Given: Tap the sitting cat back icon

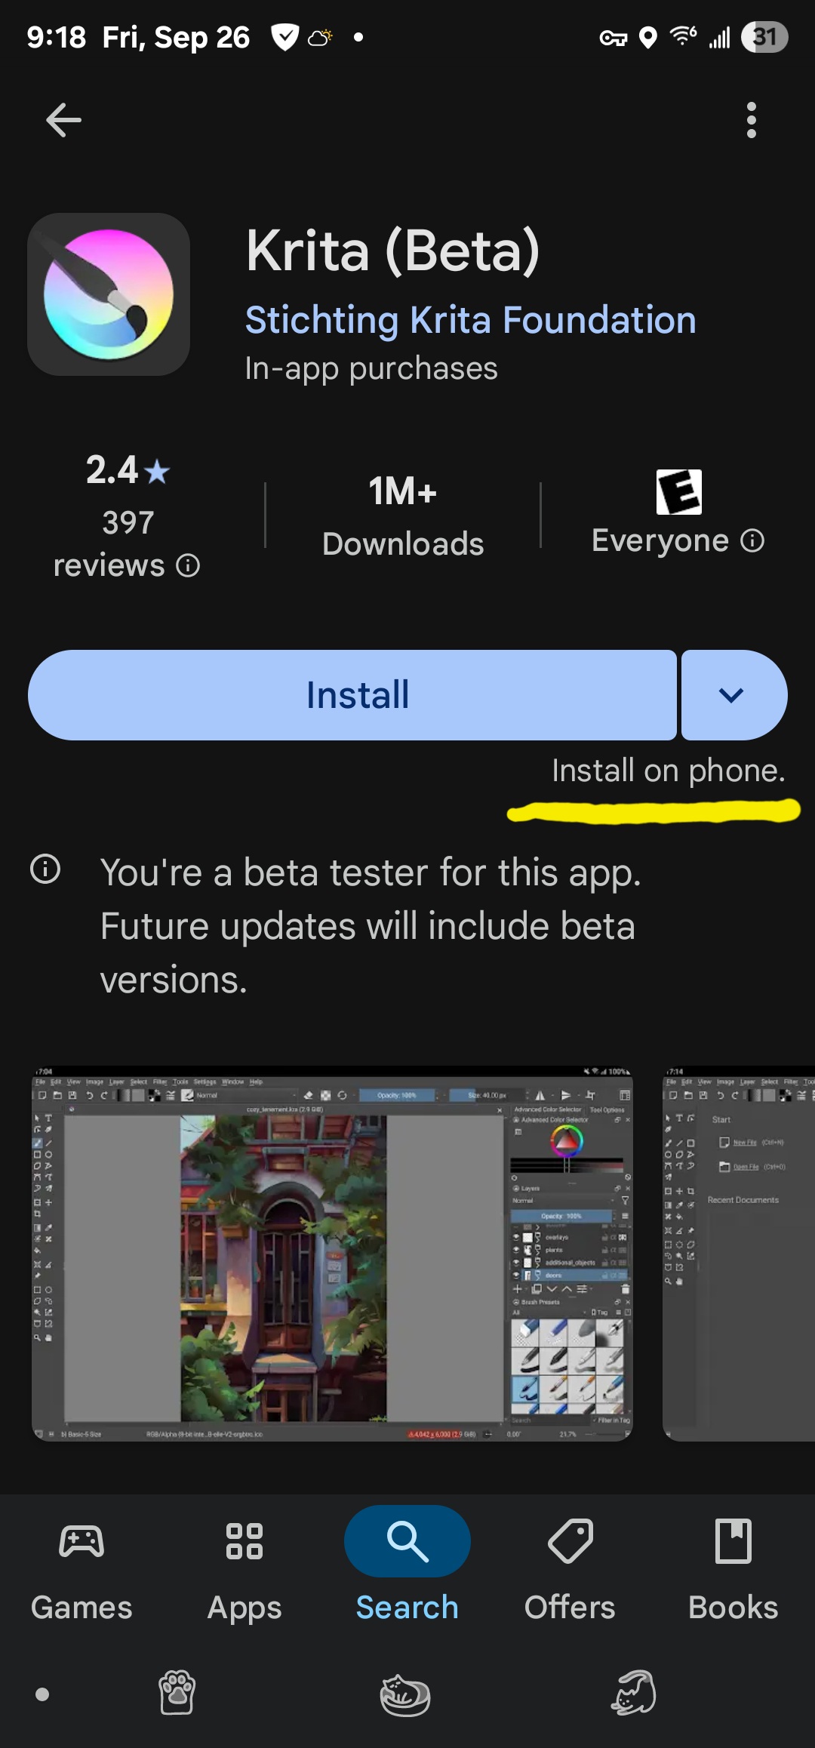Looking at the screenshot, I should point(634,1692).
